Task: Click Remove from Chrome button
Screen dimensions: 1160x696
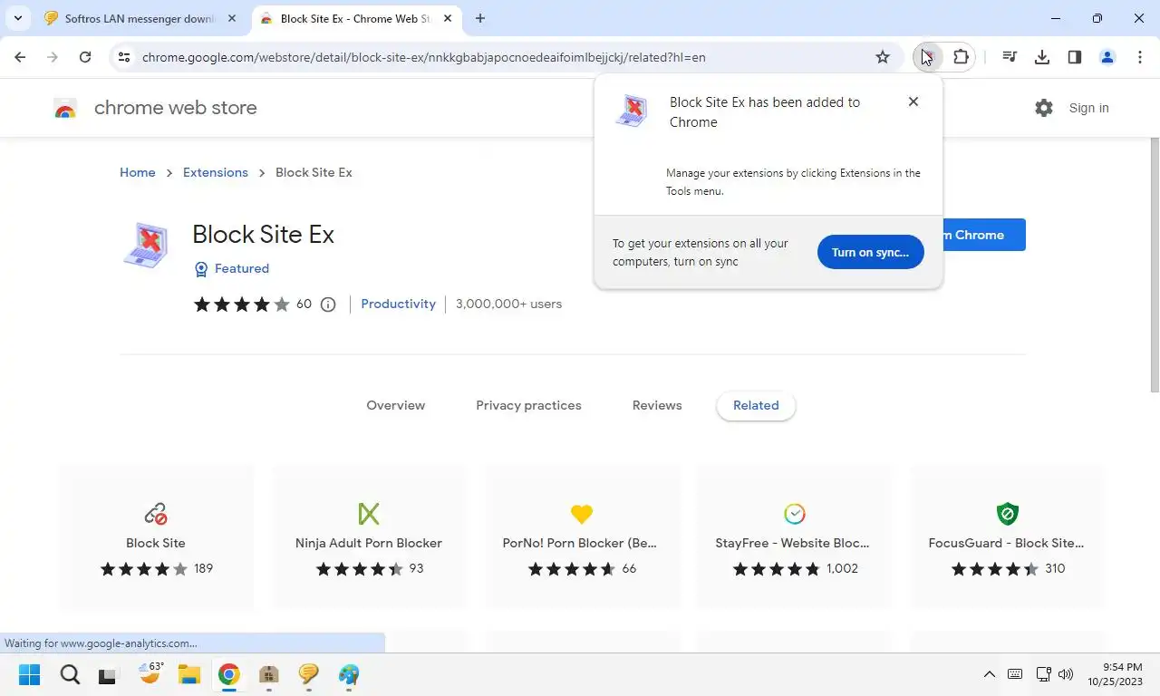Action: [x=984, y=235]
